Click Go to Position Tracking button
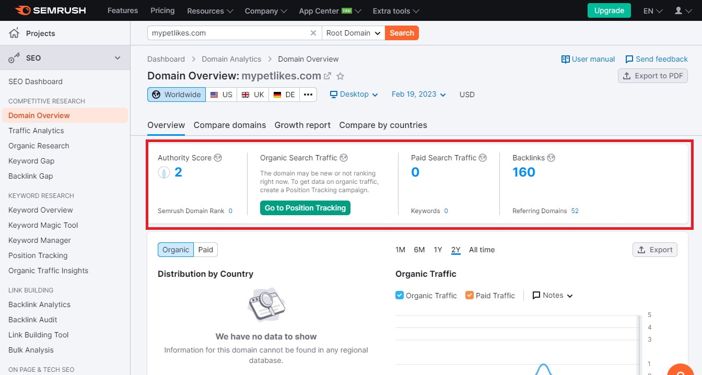The image size is (702, 375). pos(305,208)
